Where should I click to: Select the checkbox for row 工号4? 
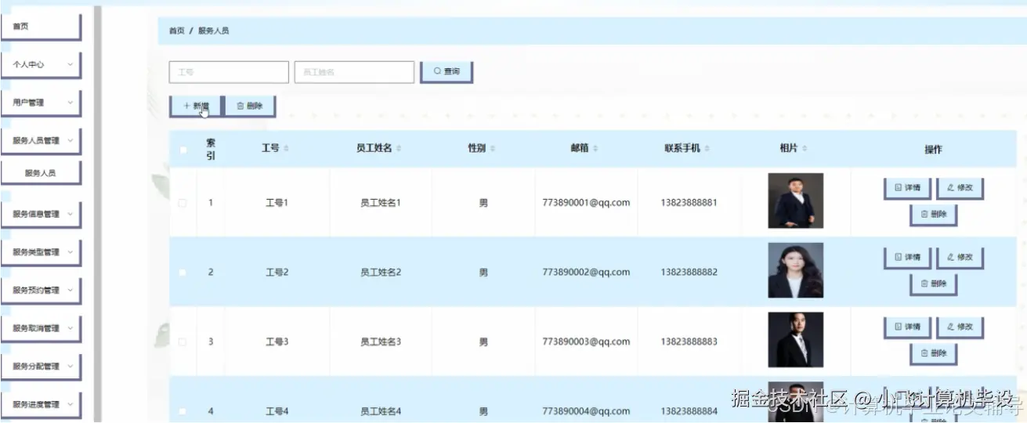[183, 411]
